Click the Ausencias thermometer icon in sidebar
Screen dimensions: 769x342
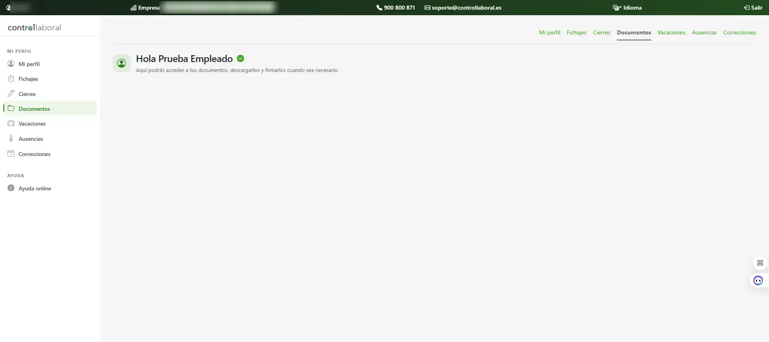point(11,138)
